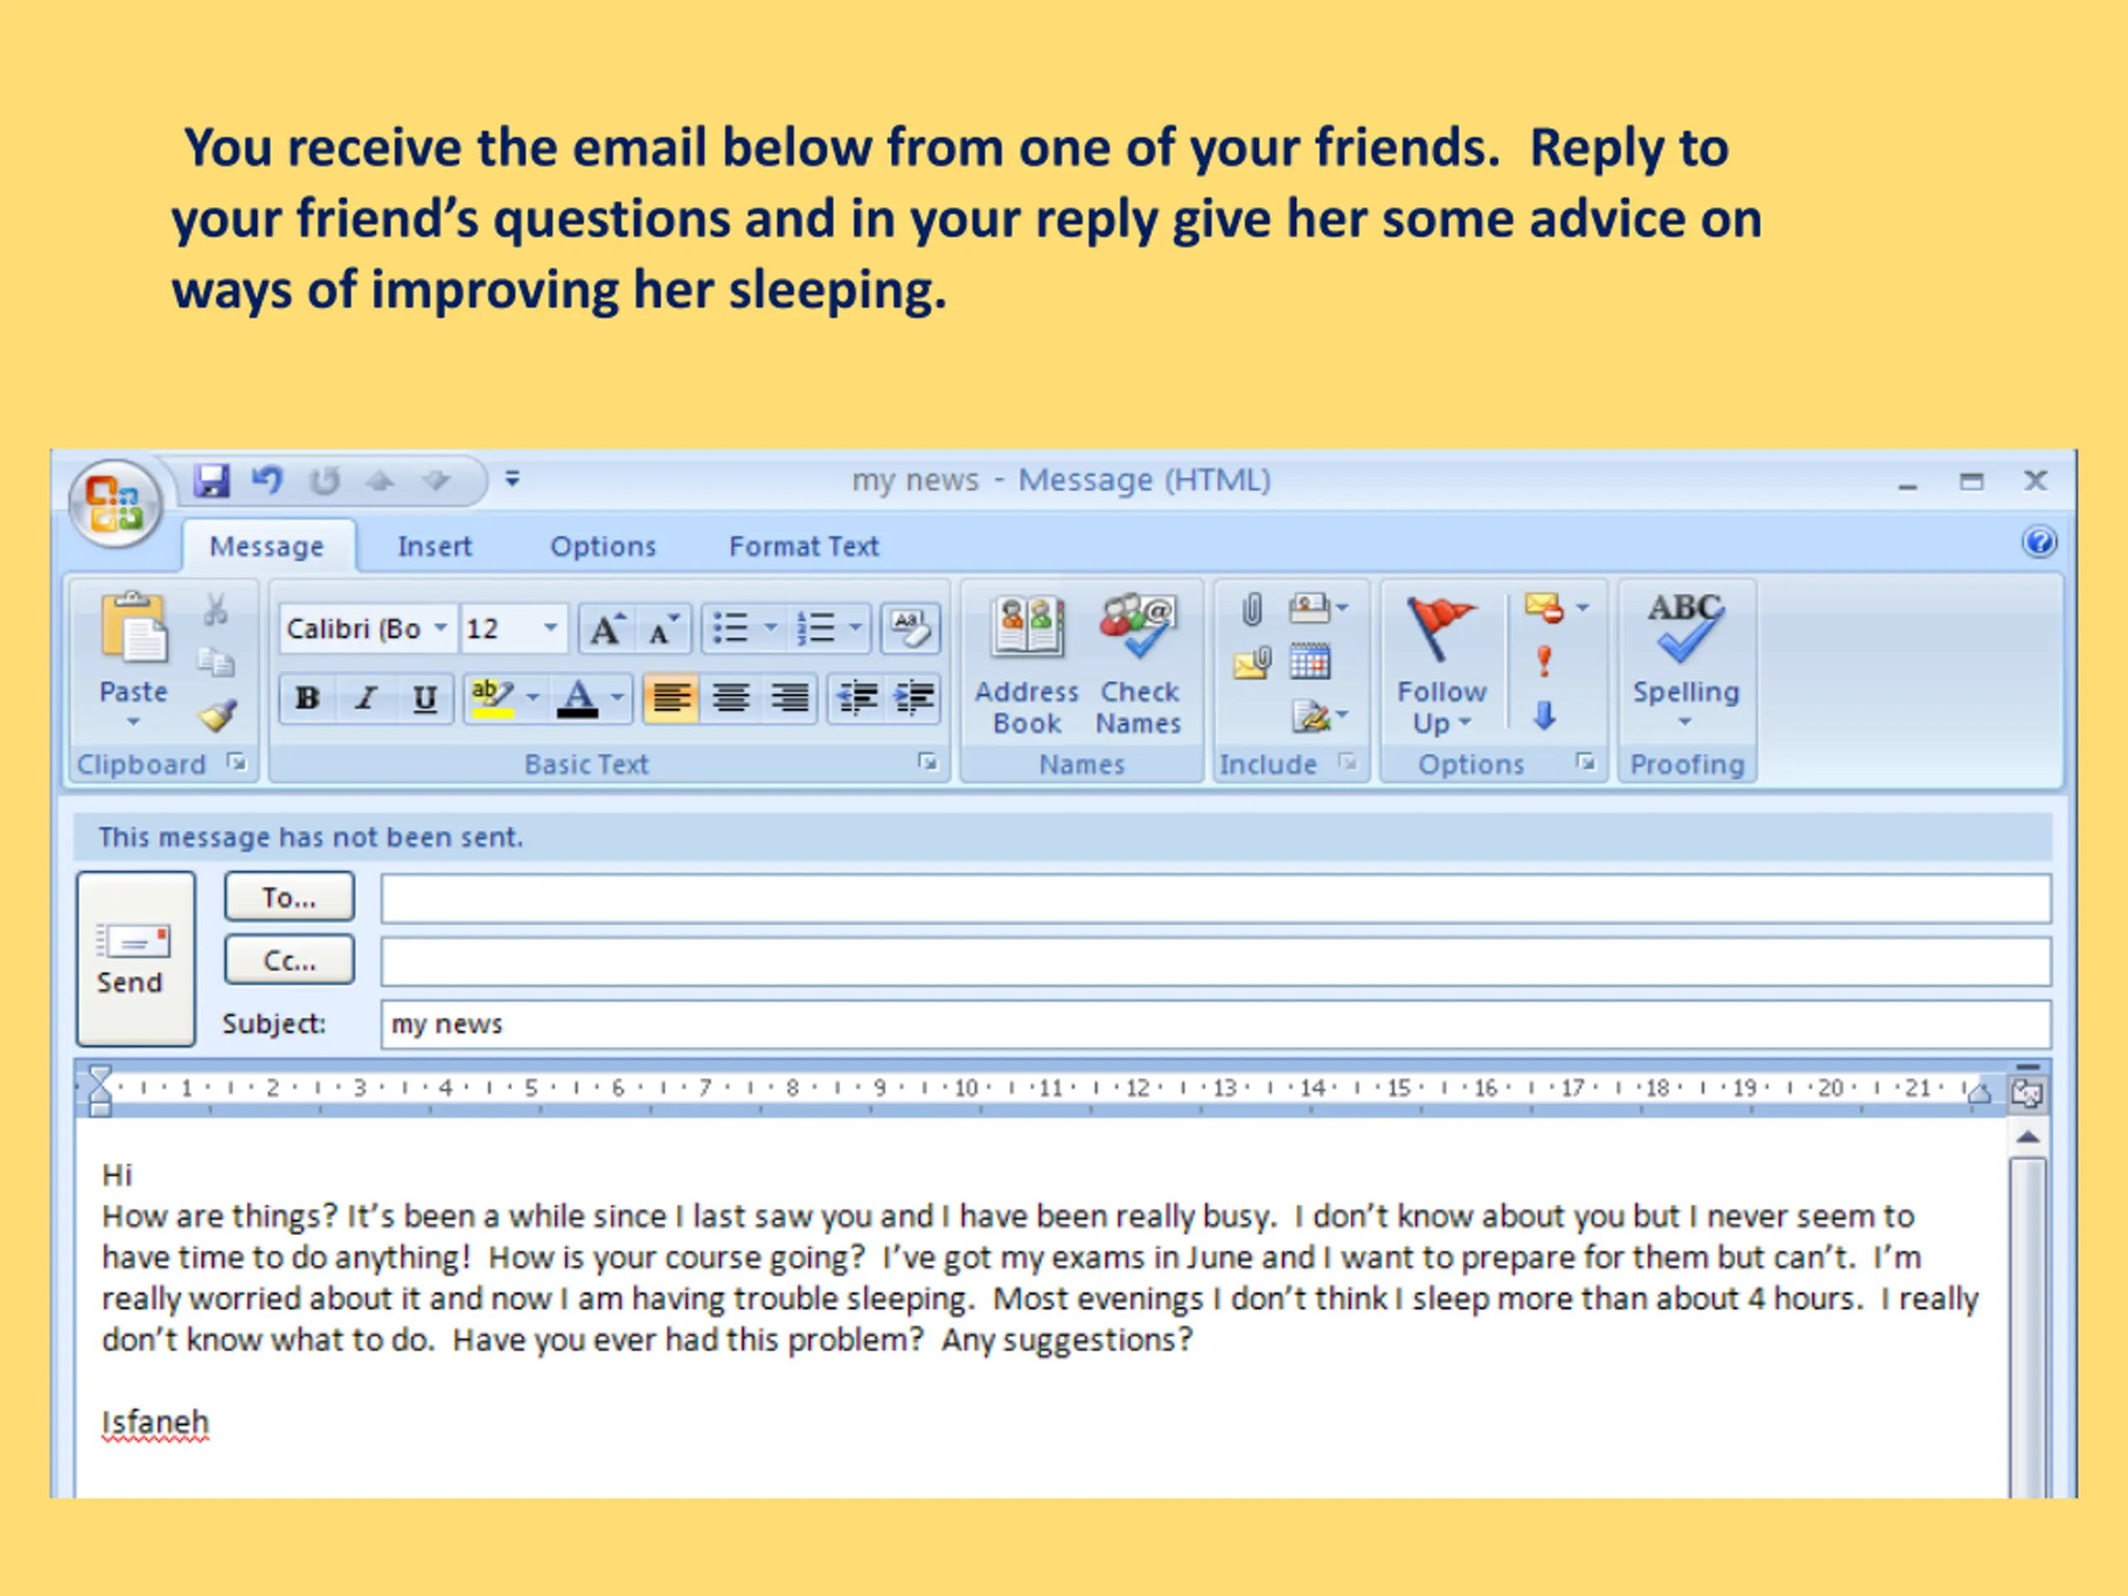
Task: Open the Customize Quick Access Toolbar arrow
Action: (x=513, y=479)
